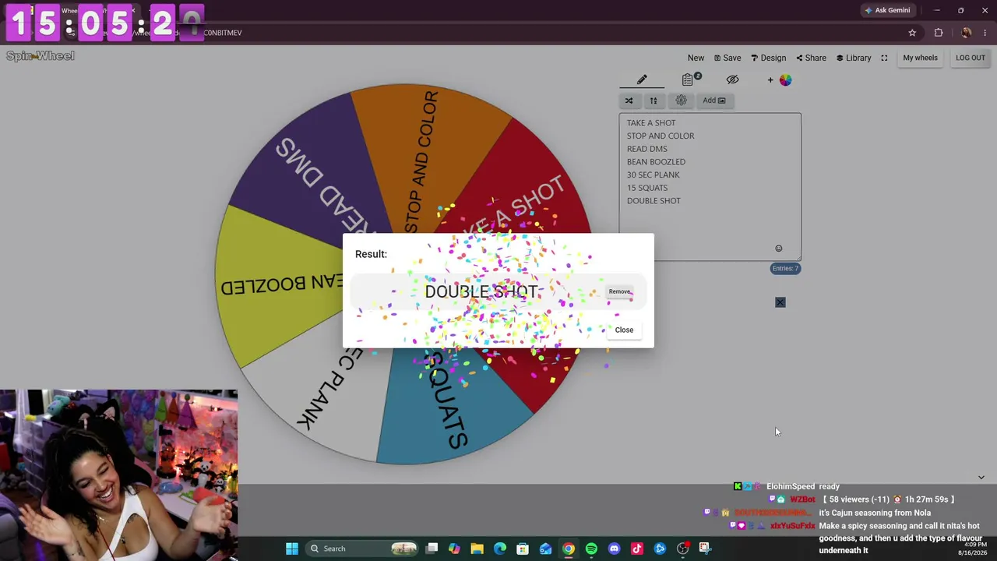Viewport: 997px width, 561px height.
Task: Close the result popup with the Close button
Action: [624, 330]
